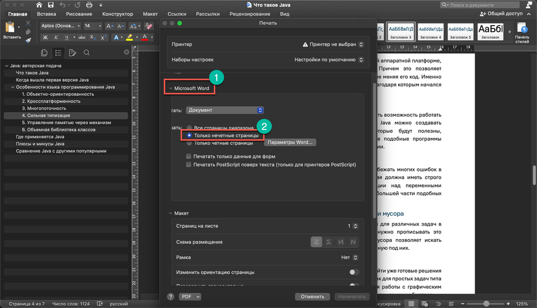
Task: Apply strikethrough with the abc button
Action: pyautogui.click(x=82, y=38)
